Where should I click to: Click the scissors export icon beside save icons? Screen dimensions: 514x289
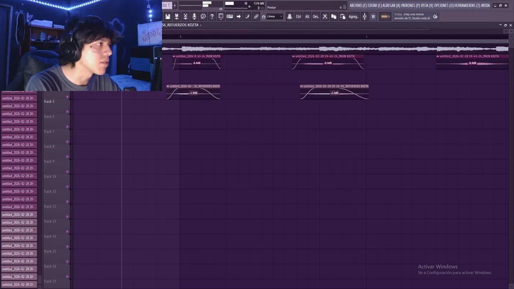tap(186, 16)
